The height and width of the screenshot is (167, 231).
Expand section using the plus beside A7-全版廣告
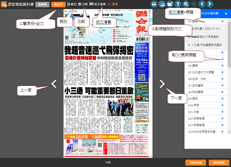coord(222,85)
